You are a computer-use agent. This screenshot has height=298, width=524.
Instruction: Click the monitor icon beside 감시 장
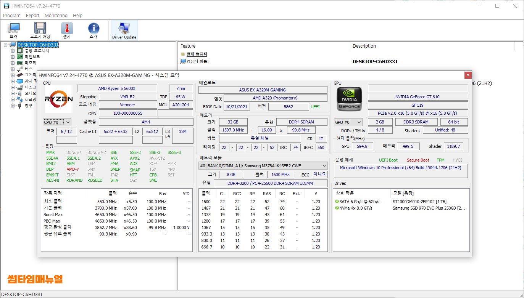[x=20, y=81]
